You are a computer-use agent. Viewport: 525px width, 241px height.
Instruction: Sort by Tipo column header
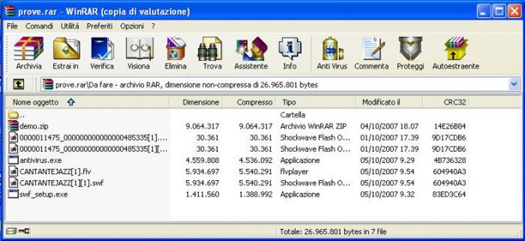(316, 102)
